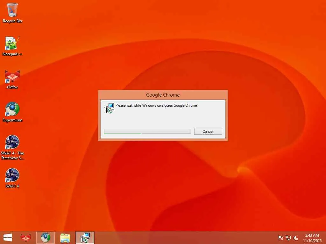This screenshot has height=244, width=326.
Task: Click the installer progress bar
Action: tap(147, 131)
